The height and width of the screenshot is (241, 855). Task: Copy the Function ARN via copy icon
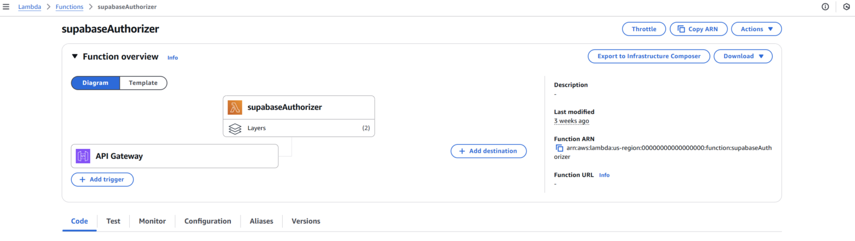559,148
